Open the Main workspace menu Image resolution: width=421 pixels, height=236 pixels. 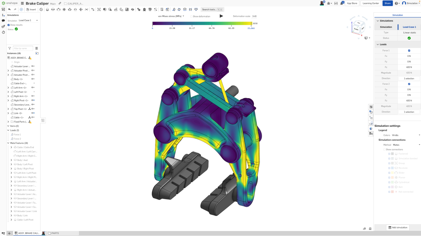point(53,4)
